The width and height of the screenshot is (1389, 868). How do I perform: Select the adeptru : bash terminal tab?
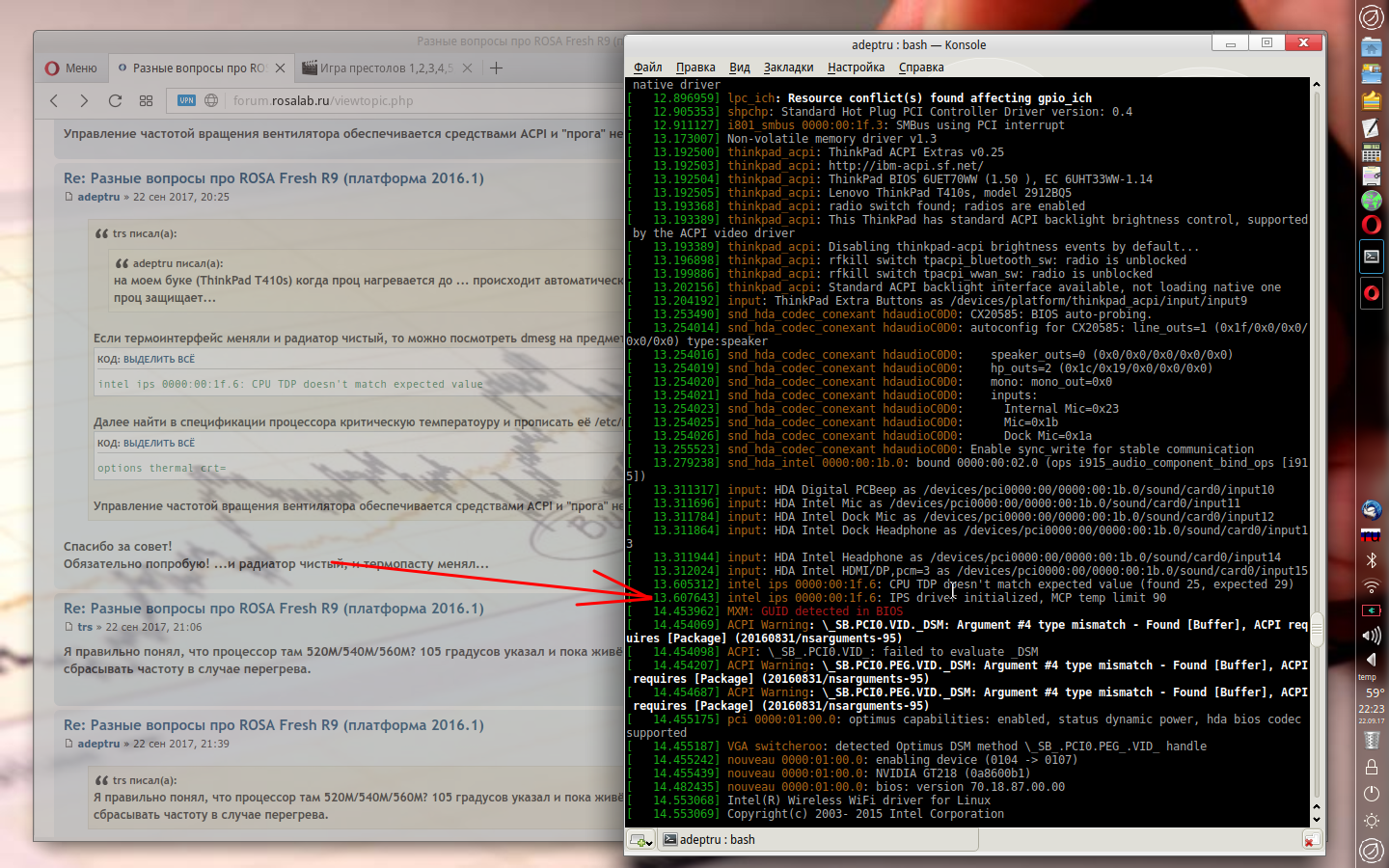tap(717, 840)
